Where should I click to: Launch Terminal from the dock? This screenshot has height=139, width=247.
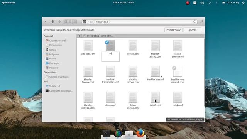point(107,133)
